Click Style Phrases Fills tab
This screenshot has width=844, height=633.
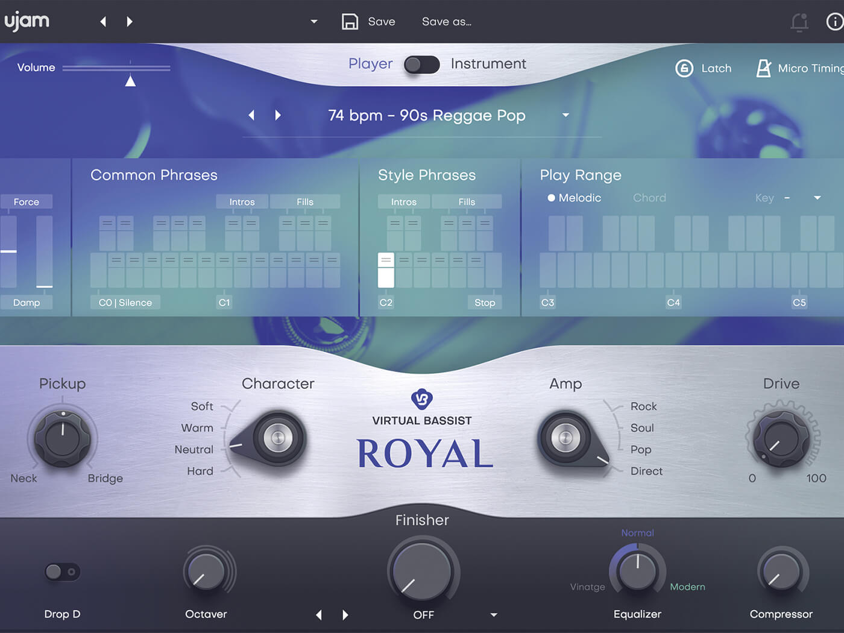pyautogui.click(x=467, y=202)
